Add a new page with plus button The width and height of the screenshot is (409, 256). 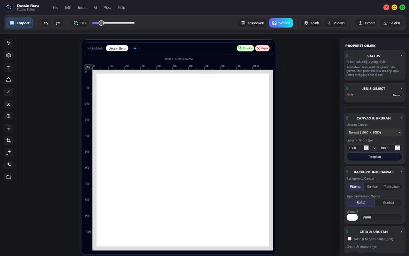135,48
